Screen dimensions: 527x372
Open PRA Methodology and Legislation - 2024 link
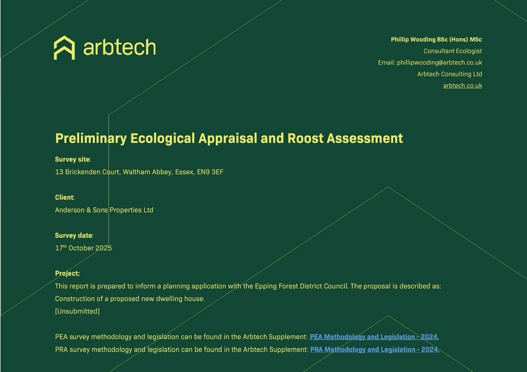pos(374,350)
